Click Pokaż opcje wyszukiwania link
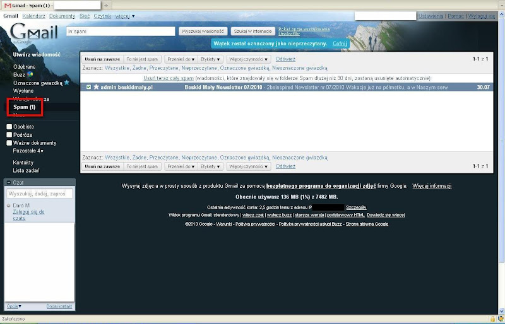Viewport: 505px width, 324px height. tap(304, 29)
